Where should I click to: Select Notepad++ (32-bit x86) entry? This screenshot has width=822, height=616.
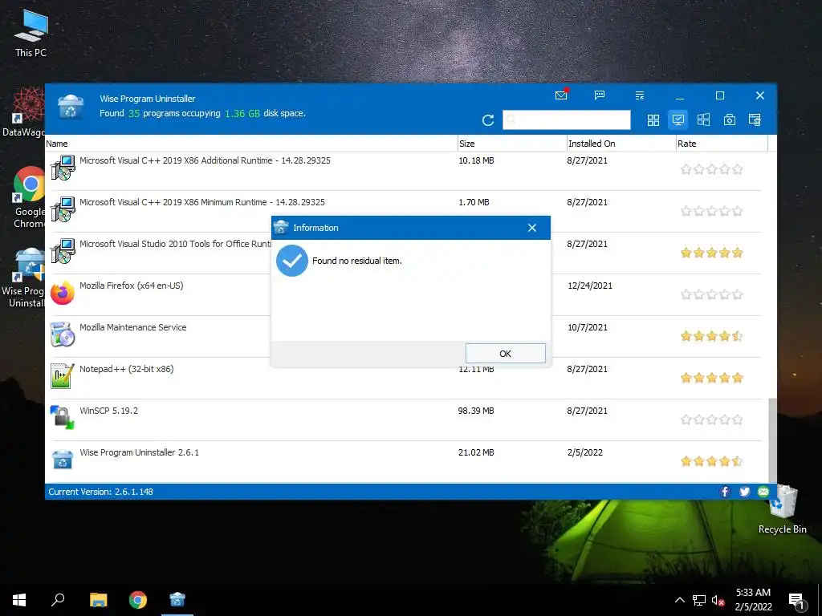[x=405, y=378]
